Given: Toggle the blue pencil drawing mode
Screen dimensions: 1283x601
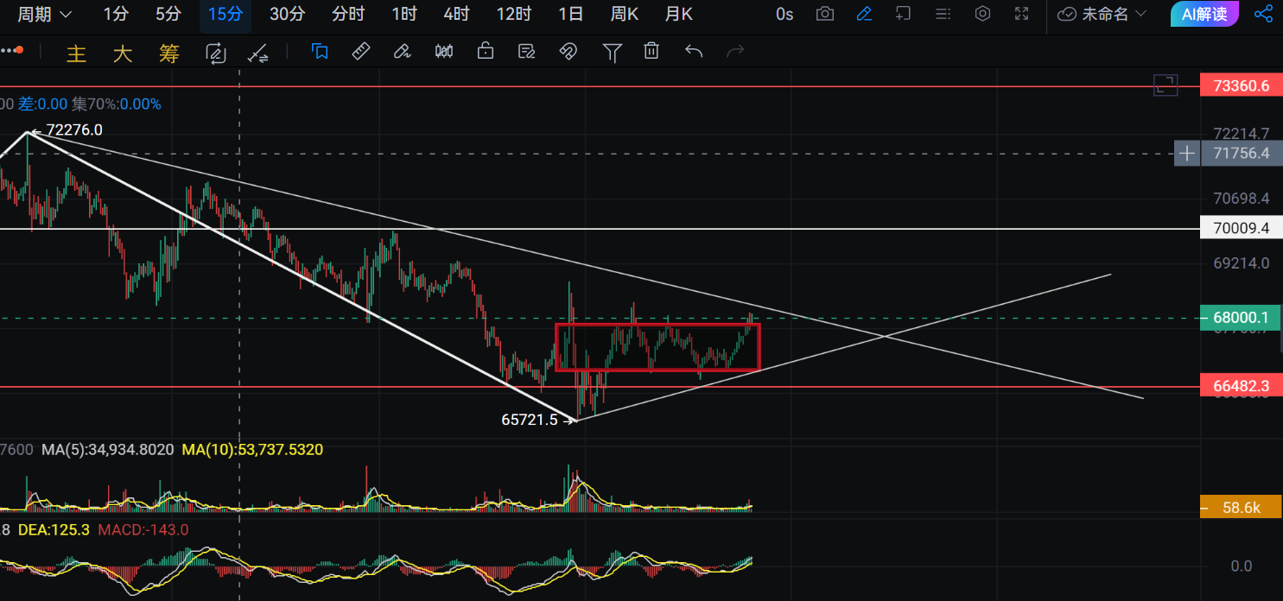Looking at the screenshot, I should tap(864, 14).
